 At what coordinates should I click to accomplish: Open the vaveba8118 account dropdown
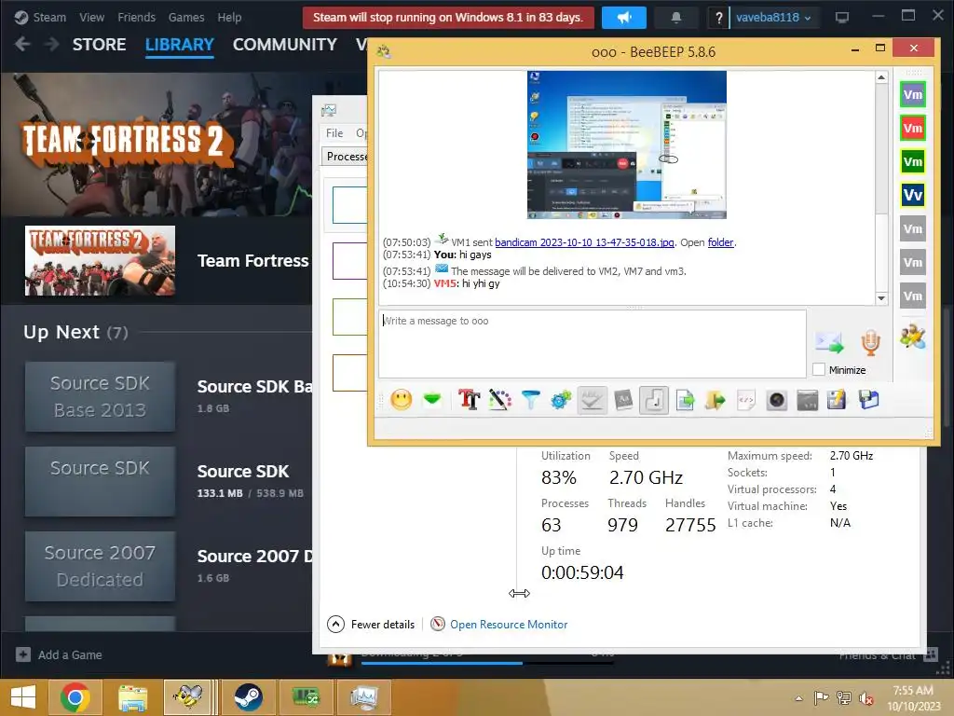(x=772, y=18)
